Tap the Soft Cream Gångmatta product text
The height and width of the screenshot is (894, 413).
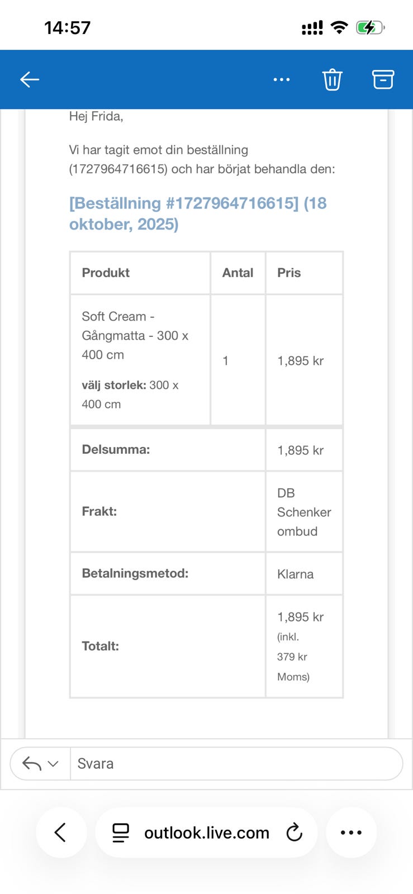tap(135, 335)
